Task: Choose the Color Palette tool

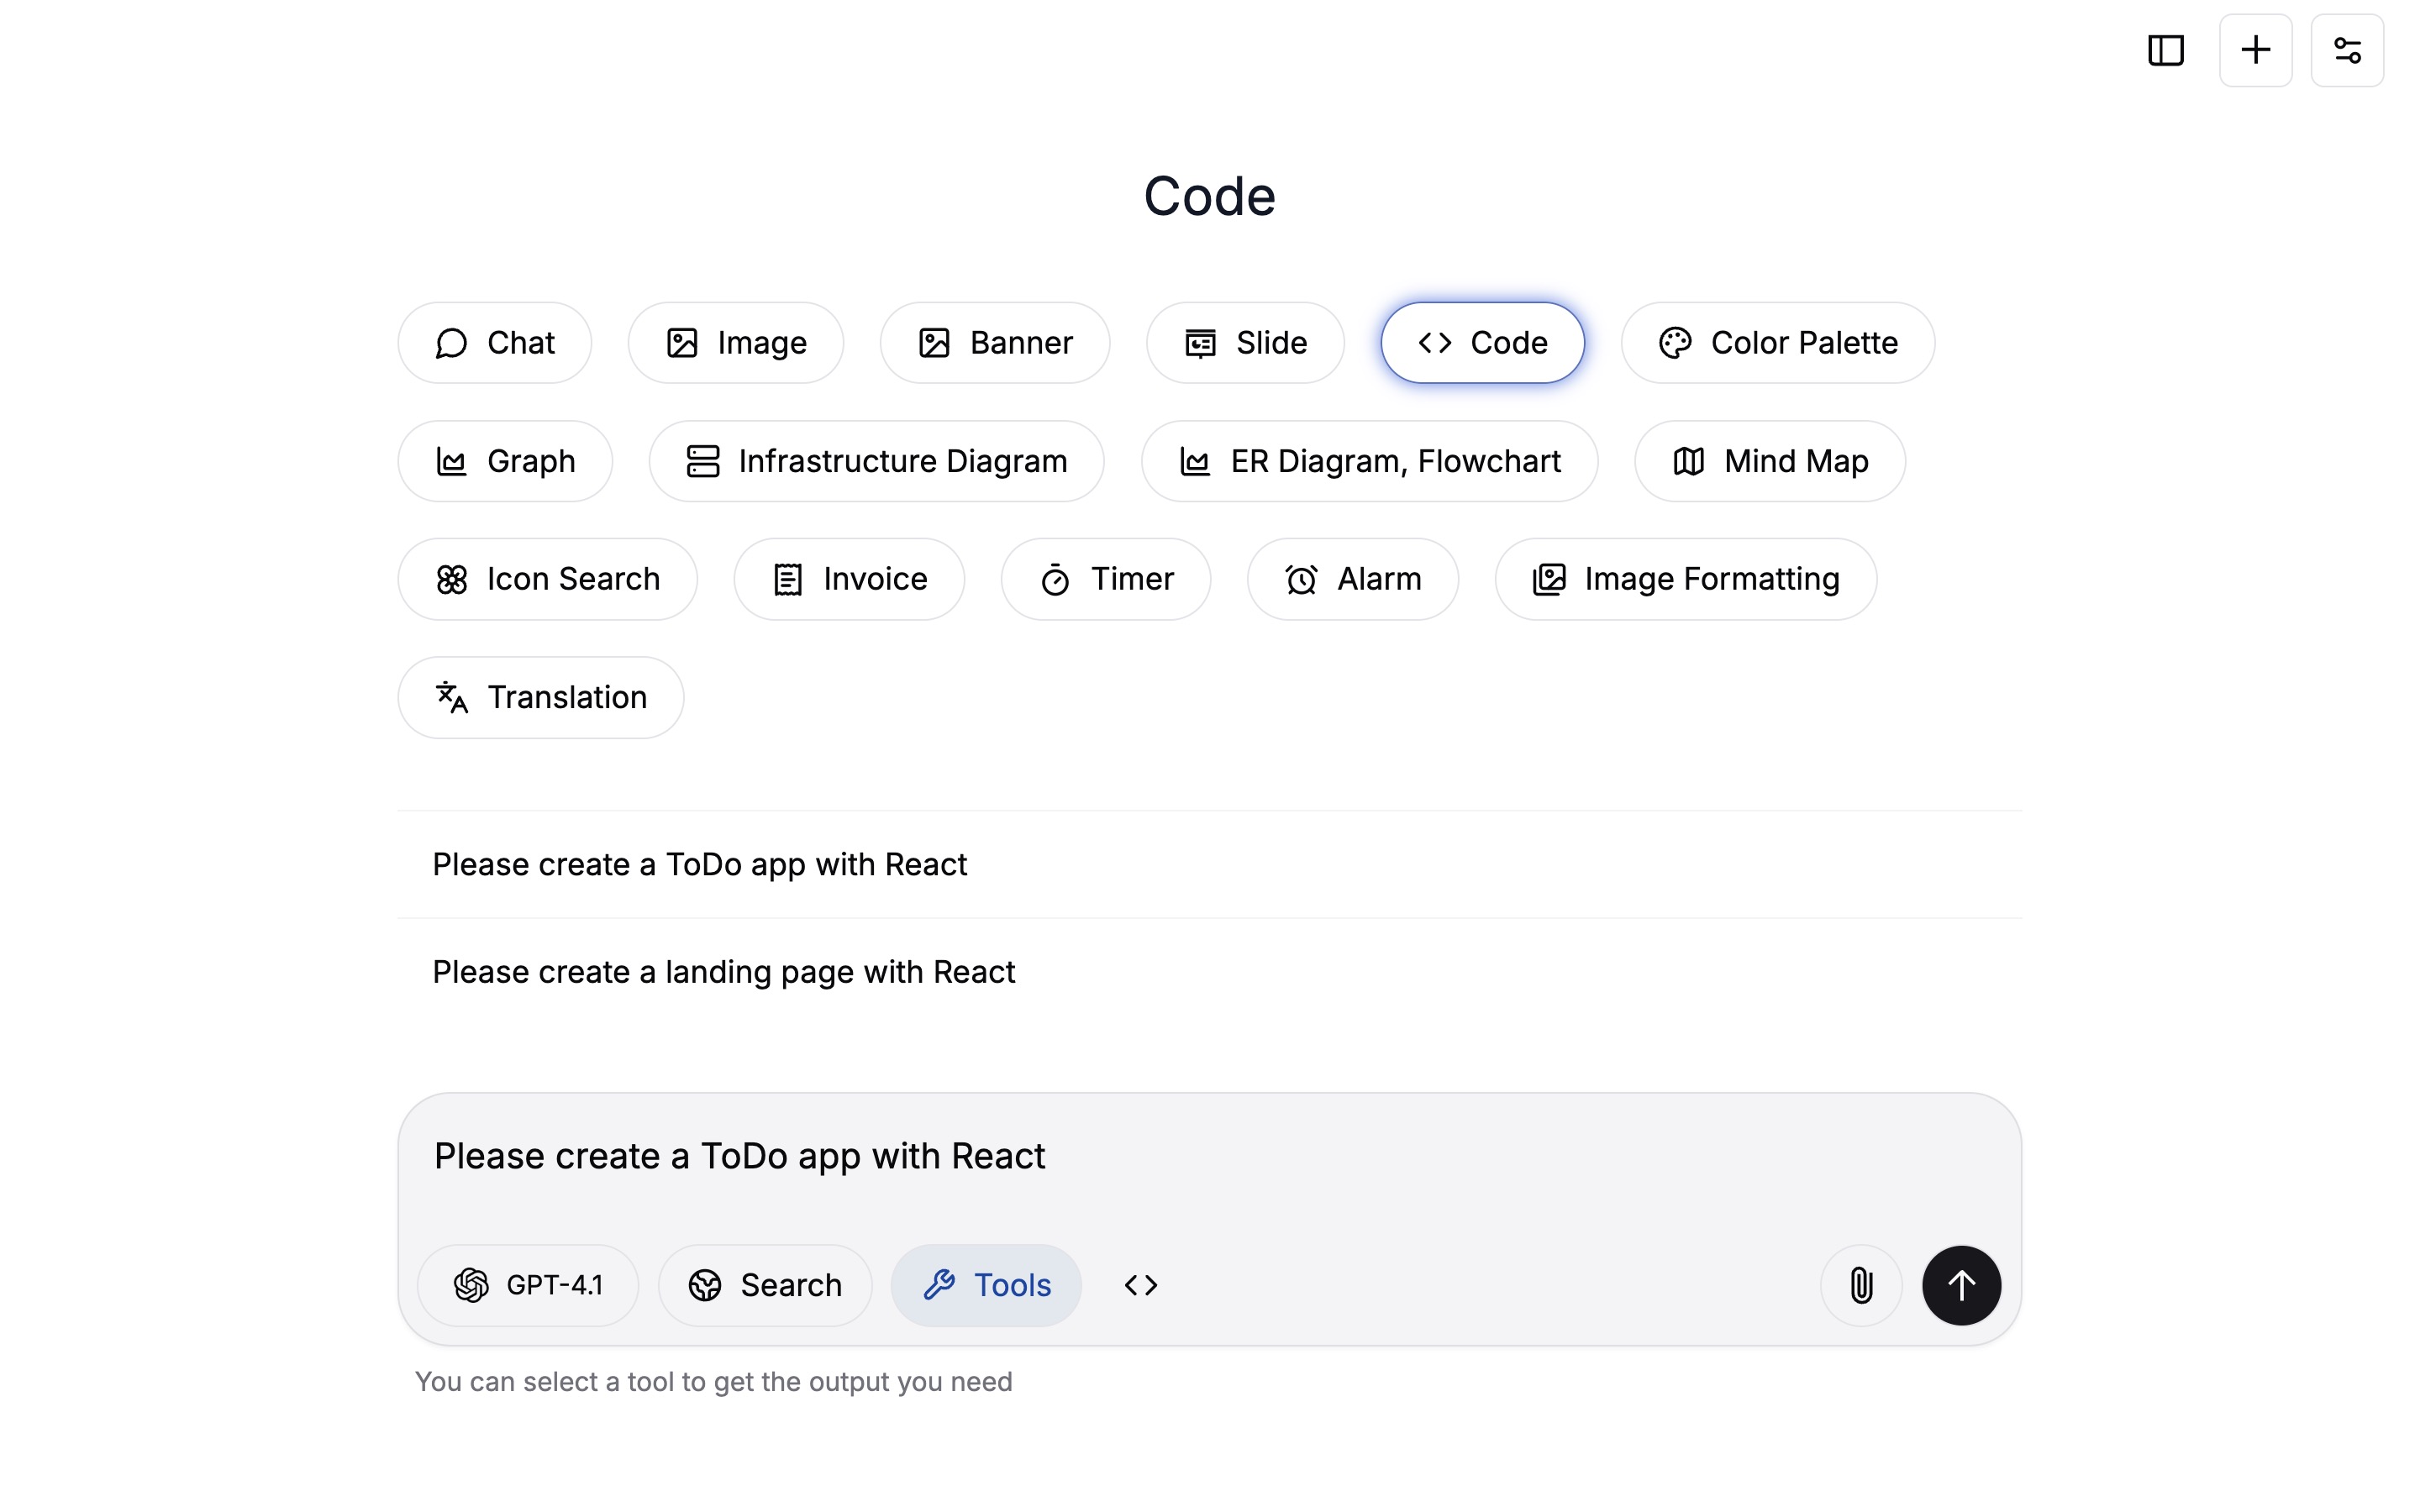Action: click(1777, 343)
